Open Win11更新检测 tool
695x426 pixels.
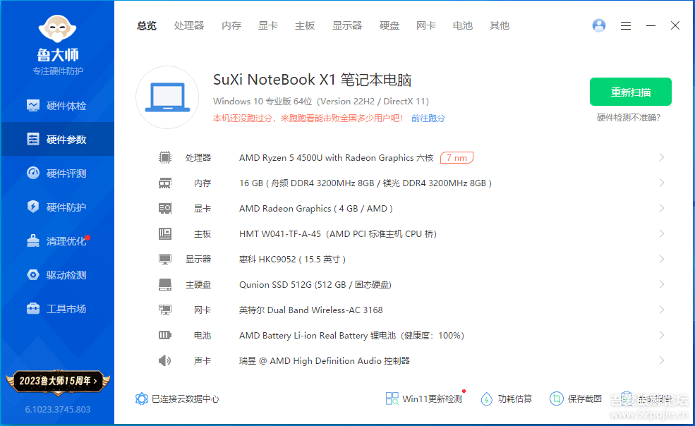424,398
